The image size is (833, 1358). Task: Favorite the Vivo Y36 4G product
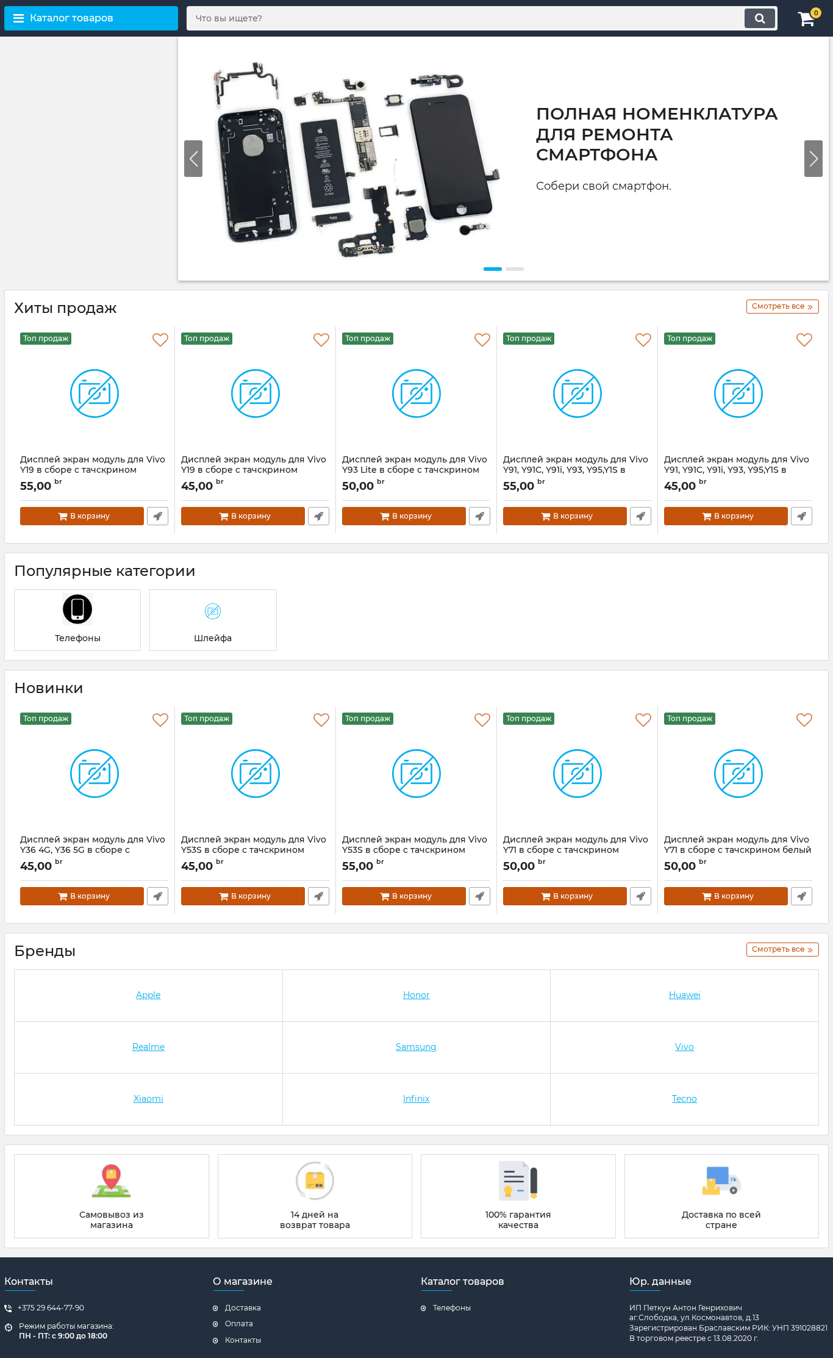160,720
